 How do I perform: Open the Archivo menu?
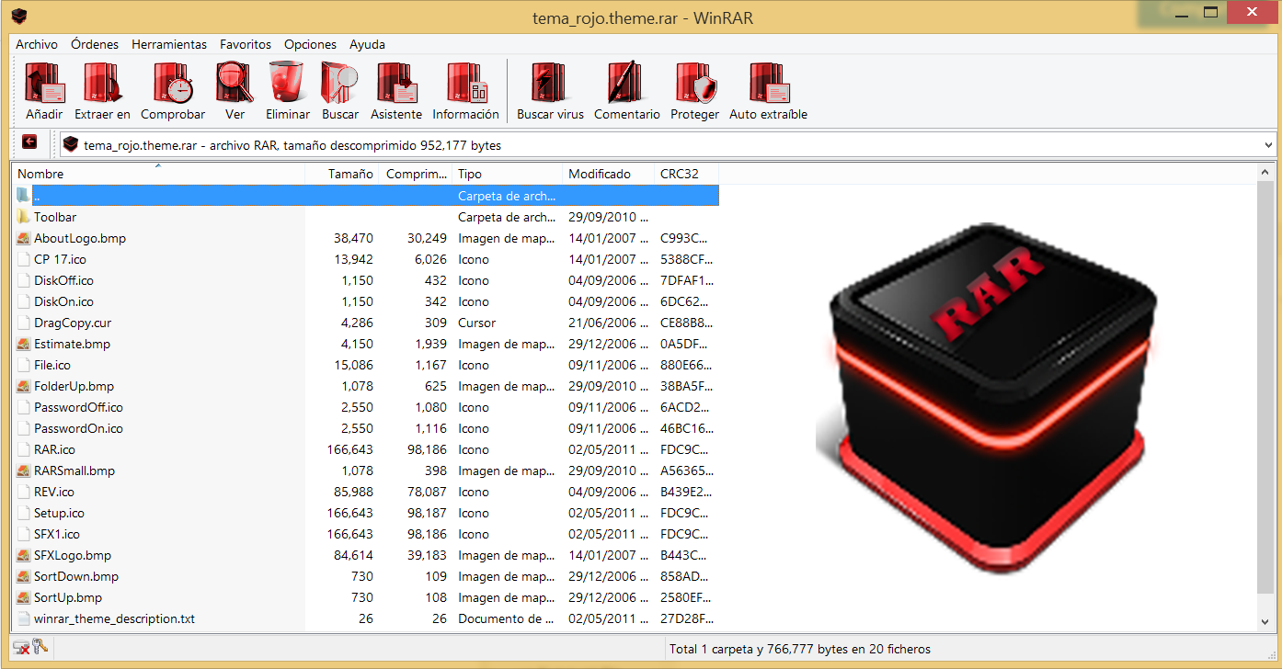tap(37, 44)
